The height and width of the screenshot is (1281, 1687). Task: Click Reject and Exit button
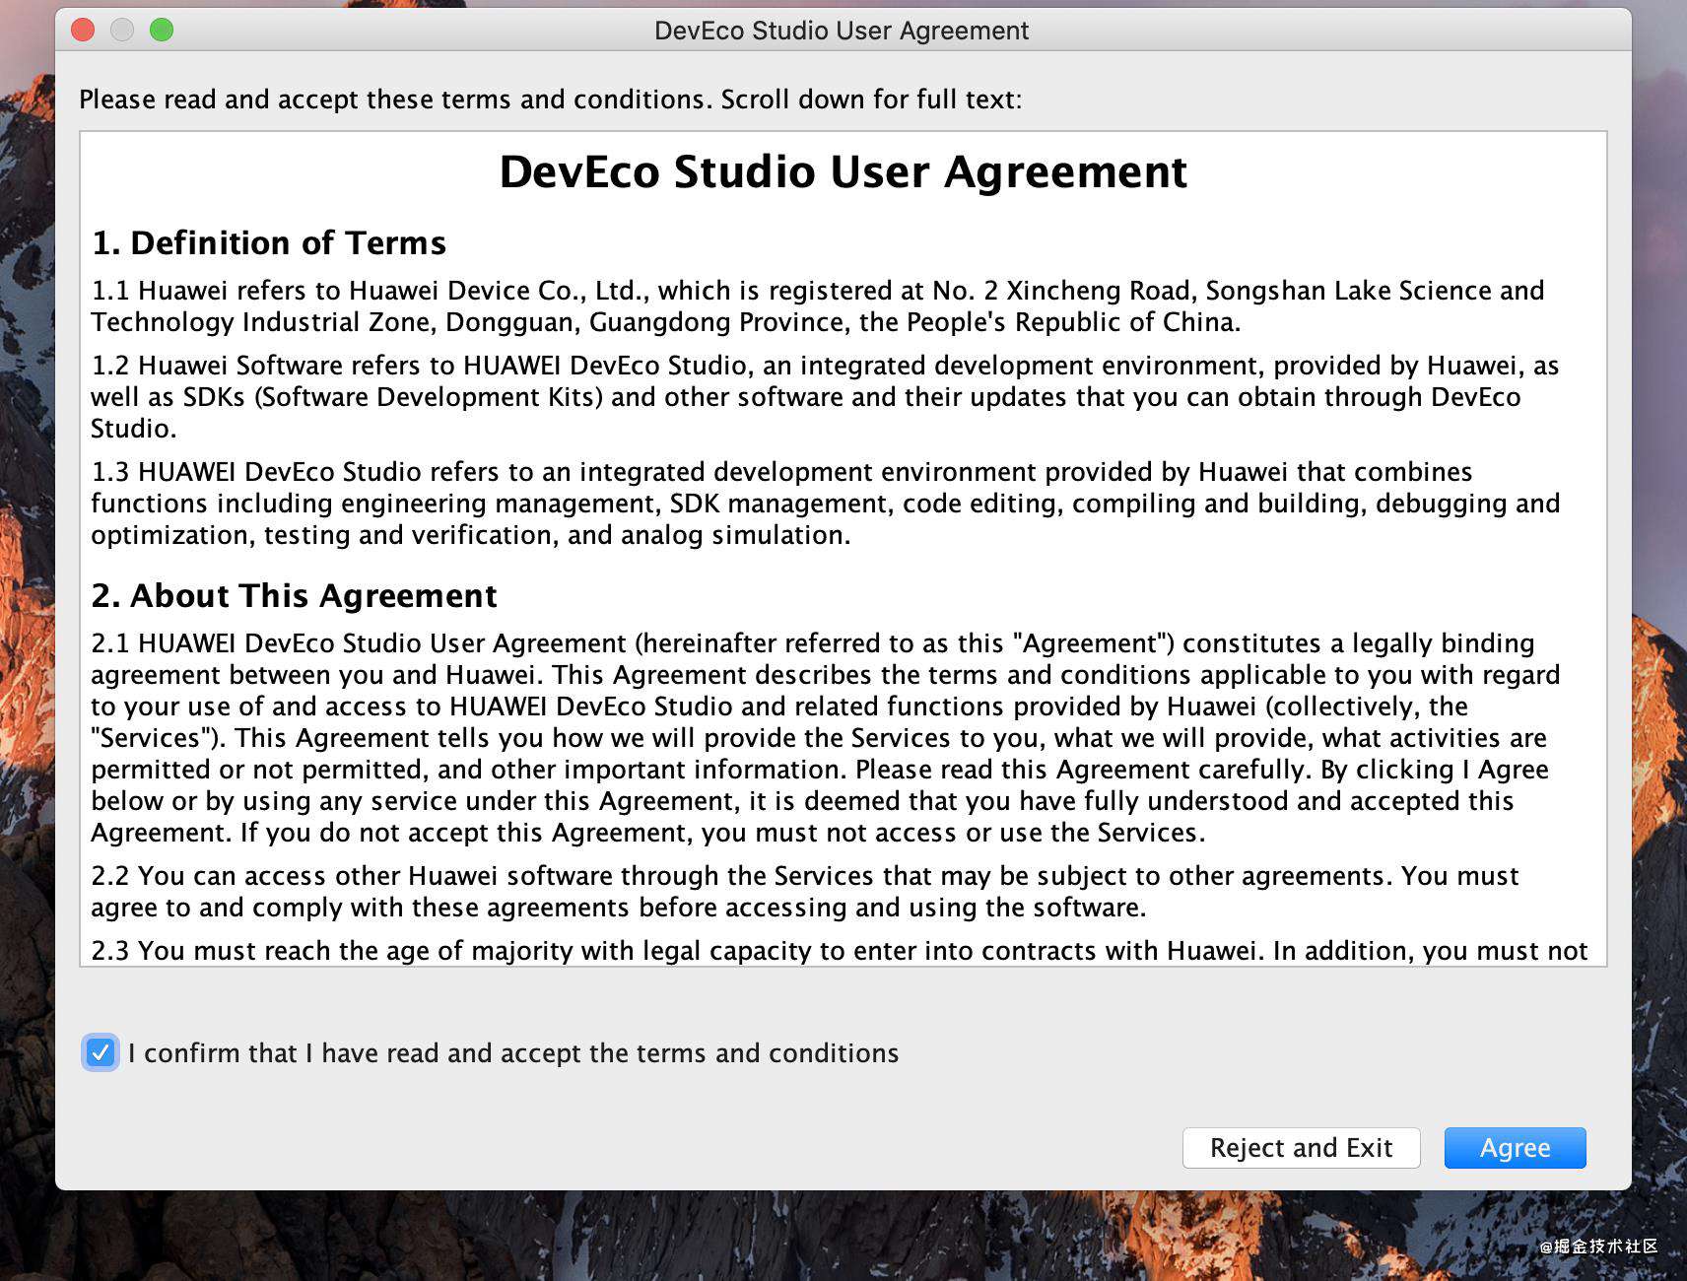tap(1301, 1148)
